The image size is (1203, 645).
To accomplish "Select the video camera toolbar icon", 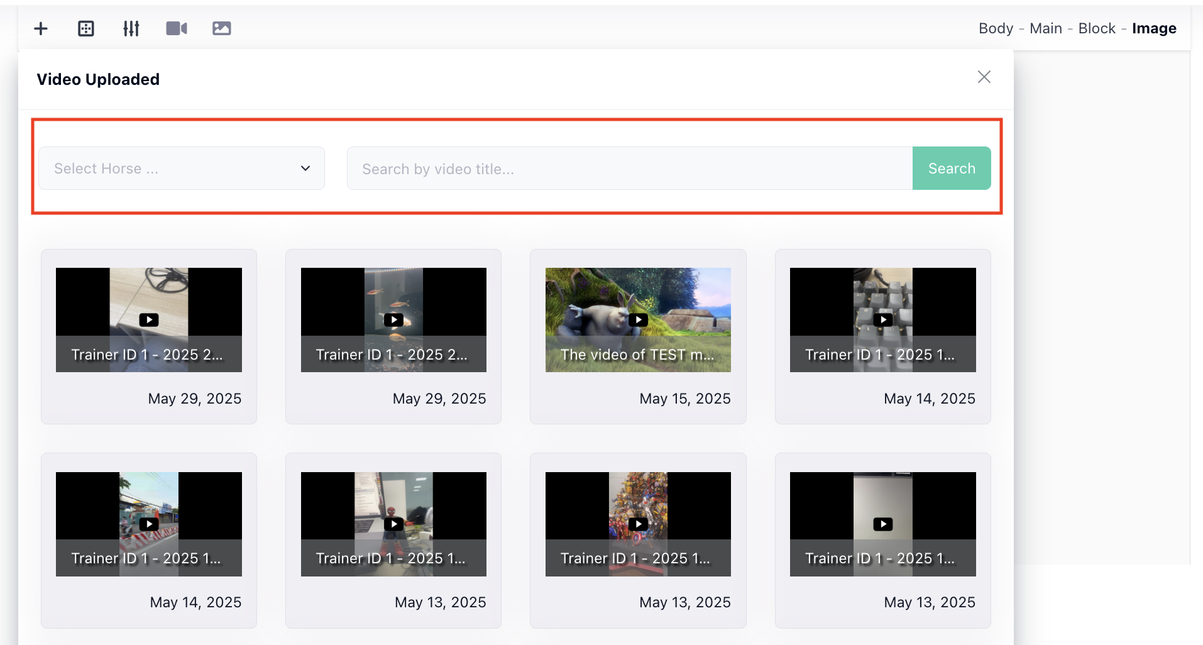I will (177, 28).
